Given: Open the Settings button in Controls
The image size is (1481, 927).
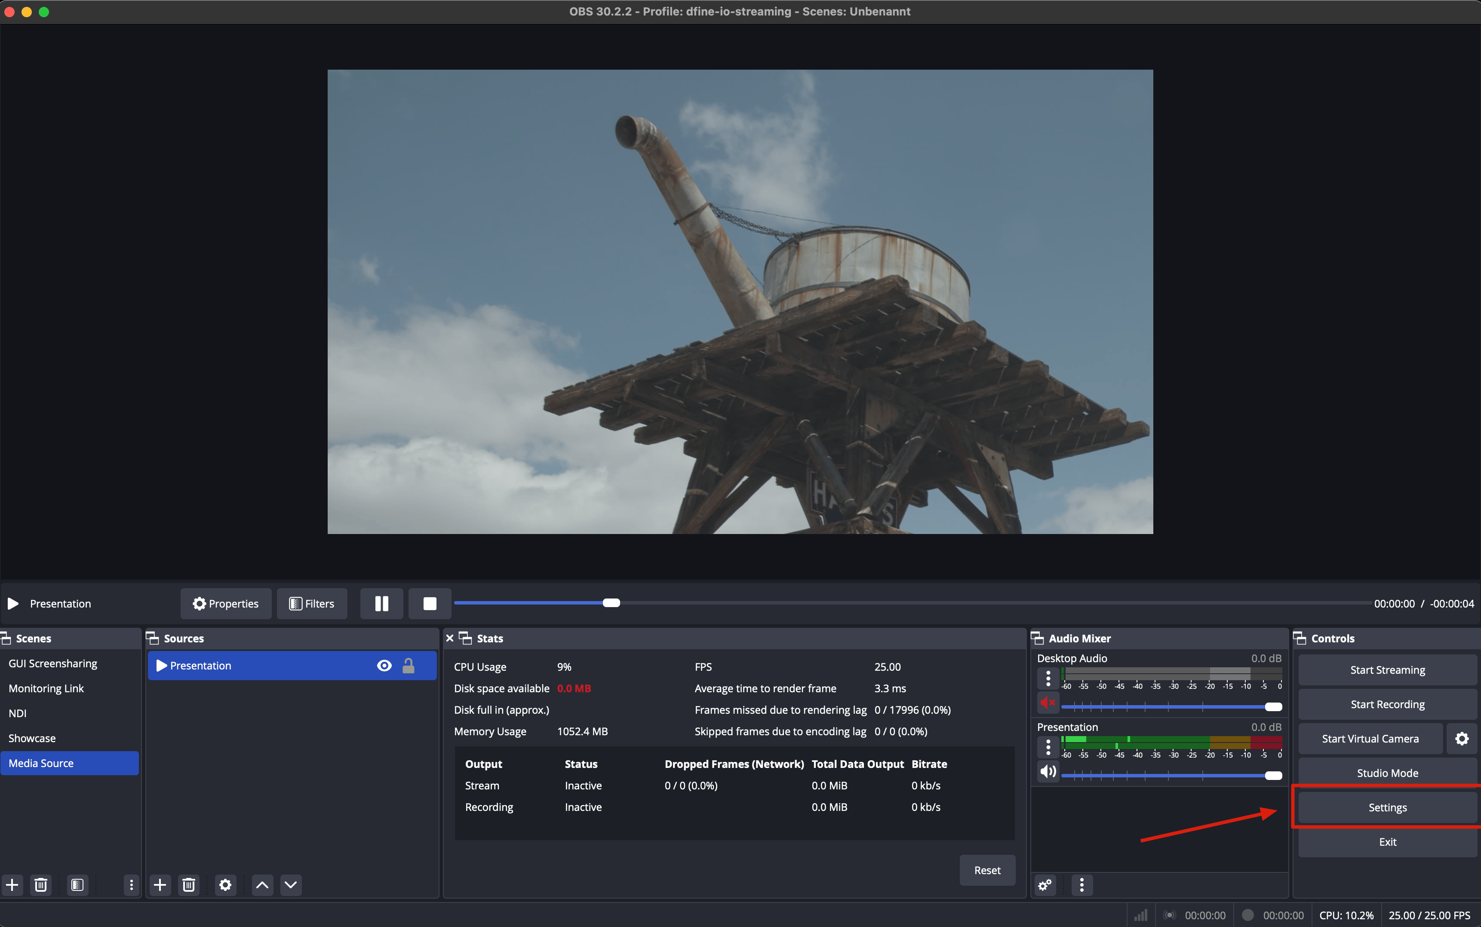Looking at the screenshot, I should (1387, 807).
